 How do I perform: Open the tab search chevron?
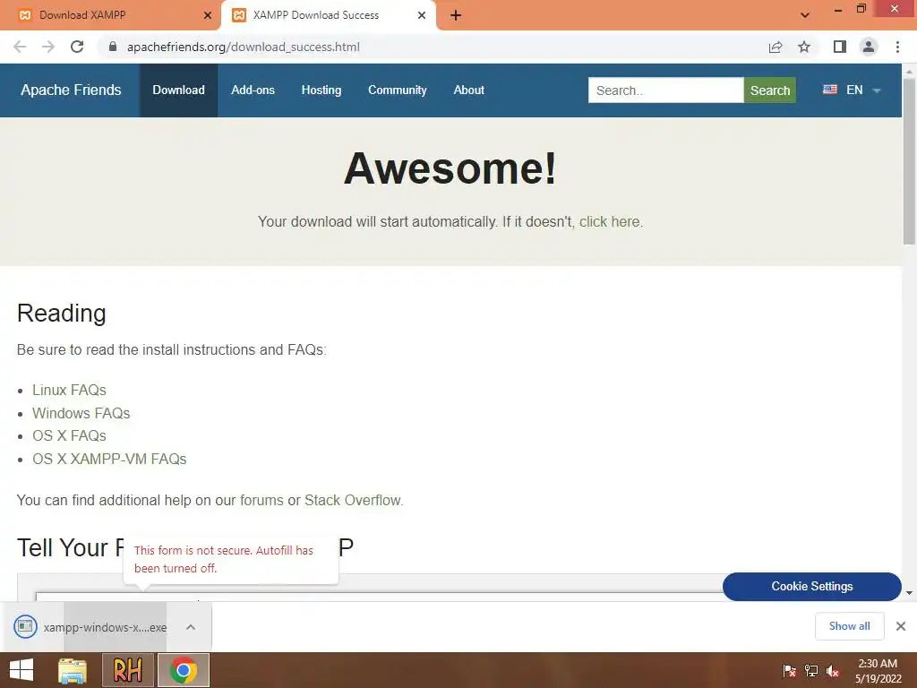(805, 15)
